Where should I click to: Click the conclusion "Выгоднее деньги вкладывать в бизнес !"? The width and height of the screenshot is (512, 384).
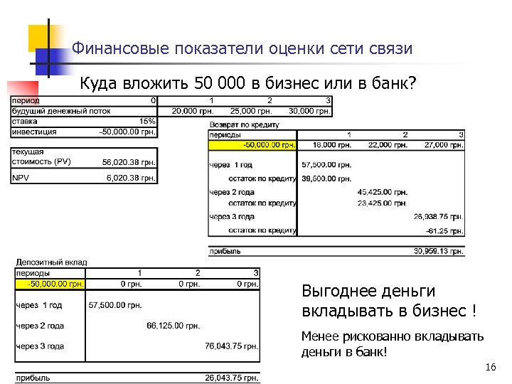tap(389, 301)
